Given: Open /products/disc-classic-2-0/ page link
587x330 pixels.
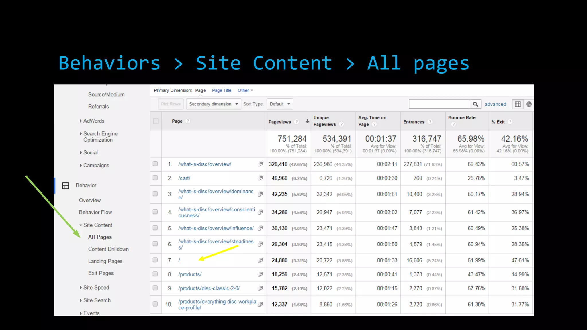Looking at the screenshot, I should pyautogui.click(x=209, y=289).
